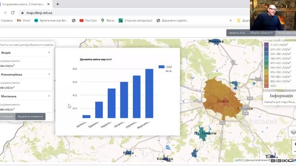The width and height of the screenshot is (296, 166).
Task: Open the Державна служба bookmark
Action: pyautogui.click(x=173, y=20)
